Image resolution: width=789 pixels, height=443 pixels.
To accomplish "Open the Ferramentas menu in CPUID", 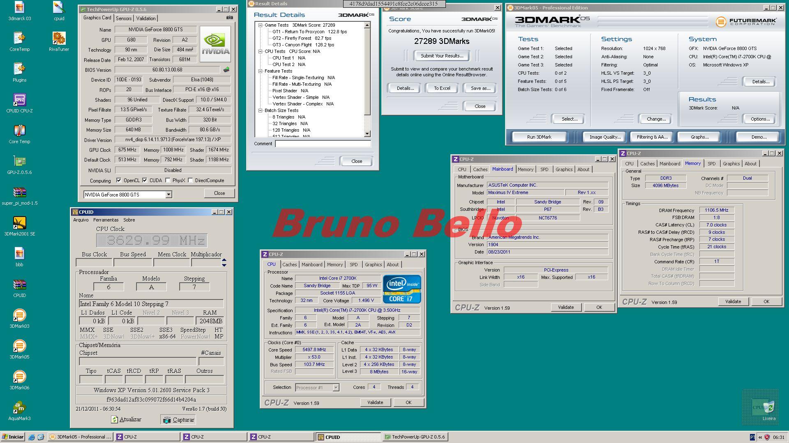I will (x=106, y=220).
